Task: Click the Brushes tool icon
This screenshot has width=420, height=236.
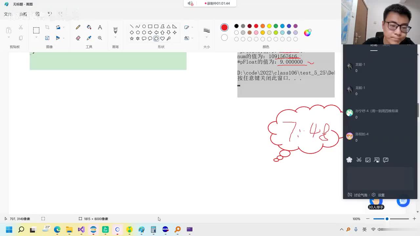Action: pyautogui.click(x=115, y=30)
